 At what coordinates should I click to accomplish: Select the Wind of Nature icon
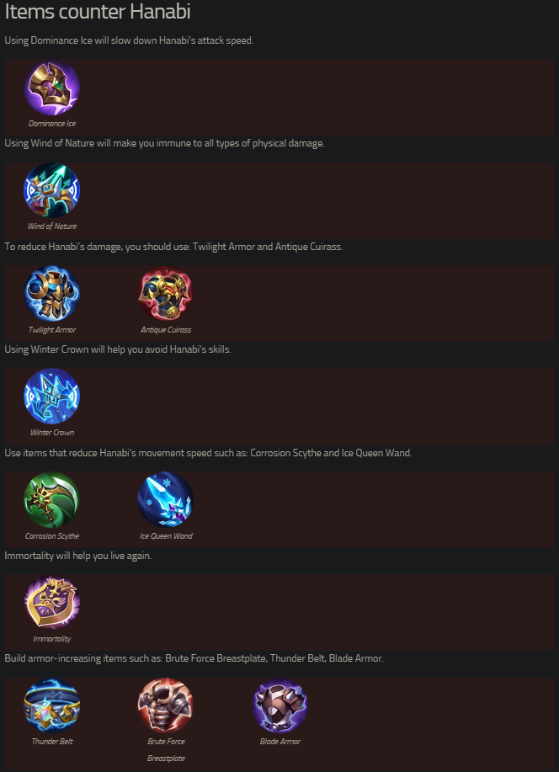pyautogui.click(x=52, y=192)
